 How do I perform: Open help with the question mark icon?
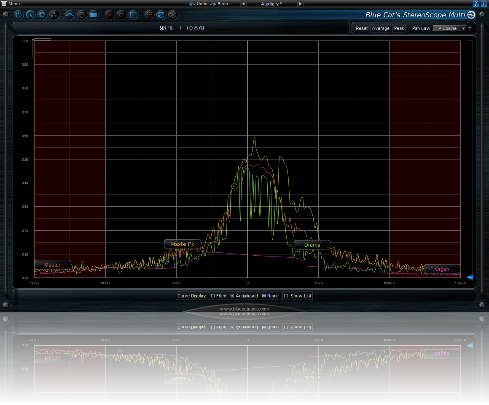click(476, 4)
